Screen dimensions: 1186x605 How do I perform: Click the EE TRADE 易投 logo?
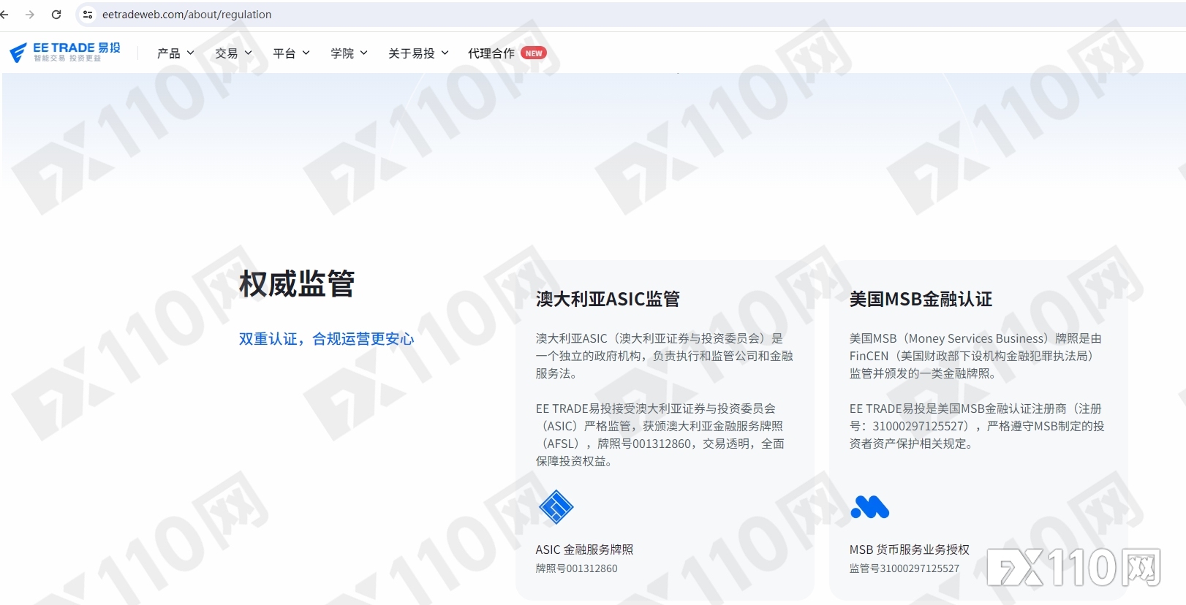click(x=65, y=53)
